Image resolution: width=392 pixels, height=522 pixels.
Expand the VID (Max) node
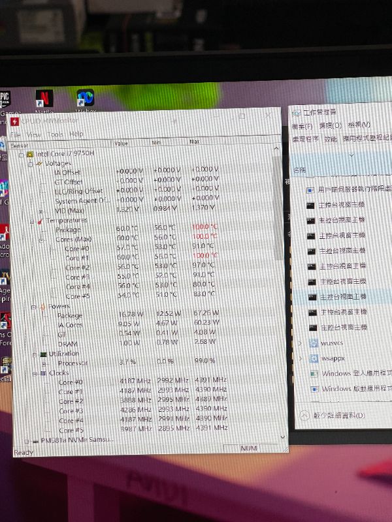pyautogui.click(x=41, y=211)
